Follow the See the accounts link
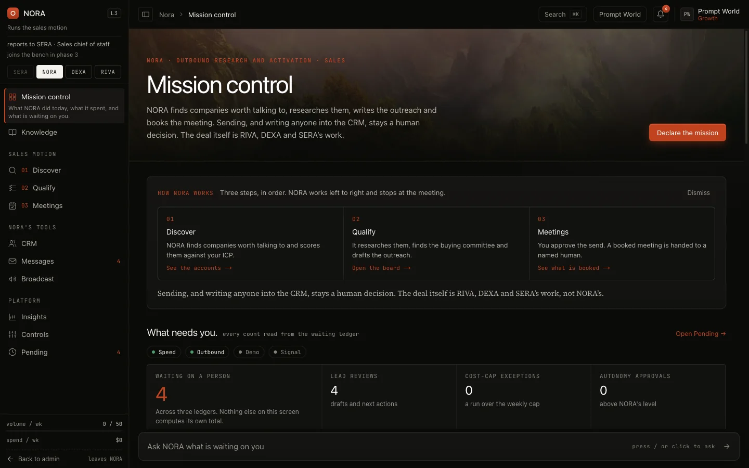749x468 pixels. click(x=199, y=268)
